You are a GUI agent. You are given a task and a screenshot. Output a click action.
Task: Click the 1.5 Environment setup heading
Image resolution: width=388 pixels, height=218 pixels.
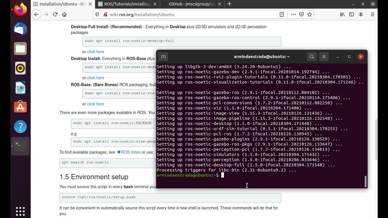[94, 177]
